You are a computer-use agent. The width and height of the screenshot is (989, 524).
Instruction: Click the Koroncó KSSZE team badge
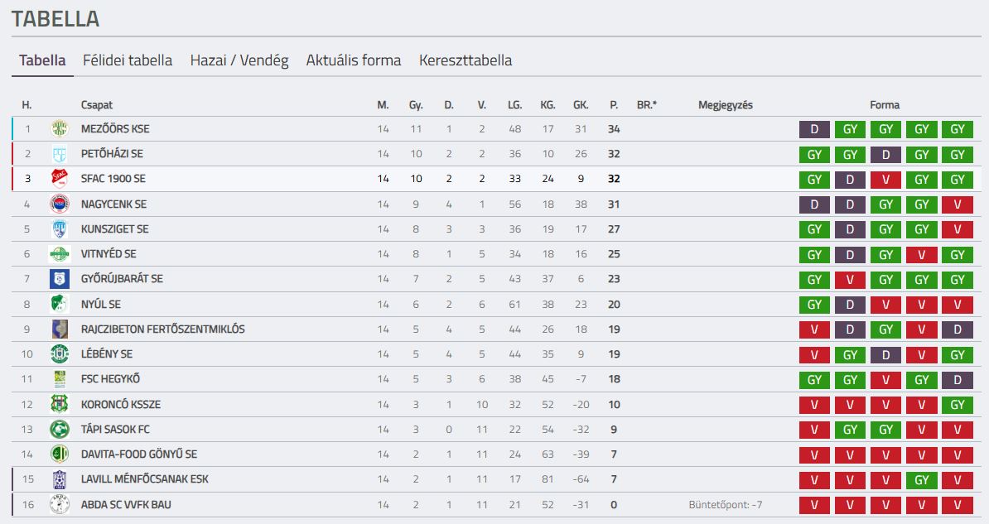[60, 404]
